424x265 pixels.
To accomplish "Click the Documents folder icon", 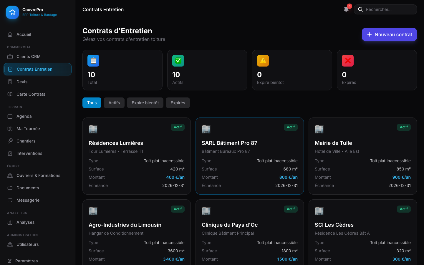I will (x=10, y=188).
